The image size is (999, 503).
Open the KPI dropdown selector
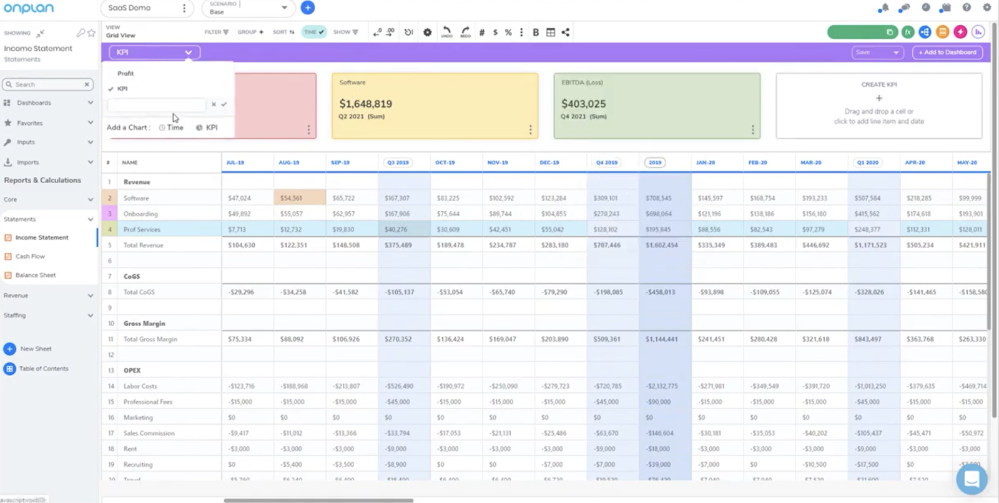tap(154, 52)
